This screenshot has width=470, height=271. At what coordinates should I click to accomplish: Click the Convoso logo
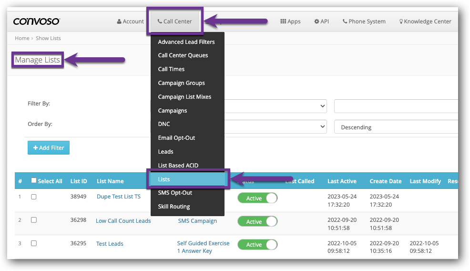[37, 21]
